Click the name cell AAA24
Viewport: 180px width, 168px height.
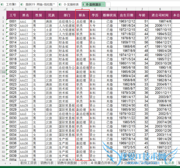pos(26,88)
